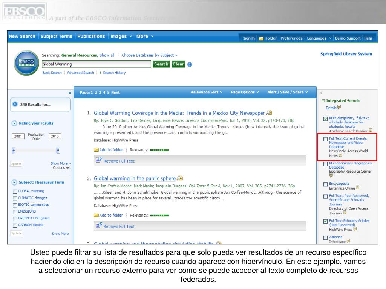Click the Global Warming search input field

[96, 64]
